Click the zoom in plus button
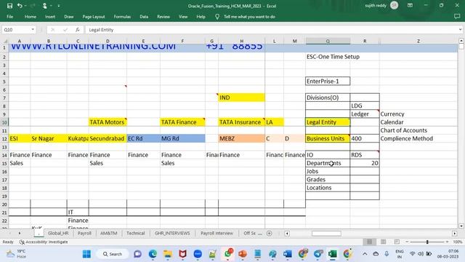Image resolution: width=465 pixels, height=262 pixels. (x=448, y=242)
